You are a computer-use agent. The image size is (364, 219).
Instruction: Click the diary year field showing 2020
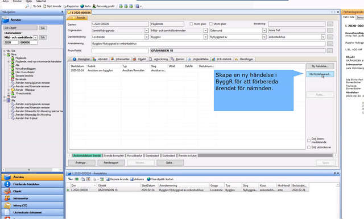click(x=11, y=43)
